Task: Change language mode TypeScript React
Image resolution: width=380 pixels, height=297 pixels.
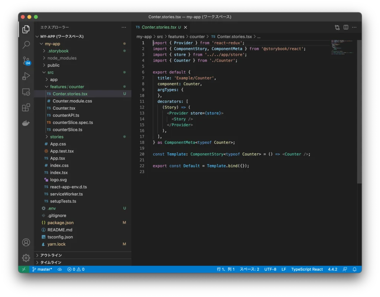Action: pyautogui.click(x=307, y=269)
